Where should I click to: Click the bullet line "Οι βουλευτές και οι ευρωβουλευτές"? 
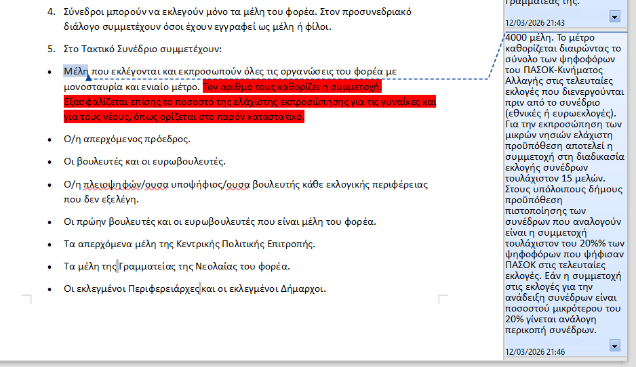pos(144,161)
